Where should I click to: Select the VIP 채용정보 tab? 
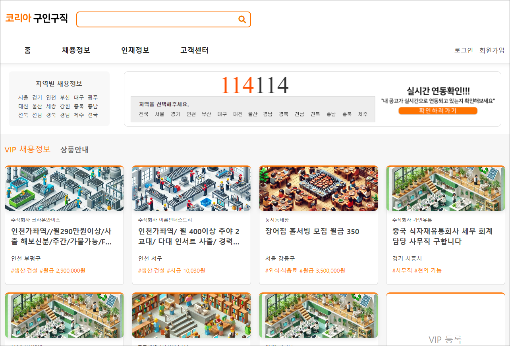(28, 149)
